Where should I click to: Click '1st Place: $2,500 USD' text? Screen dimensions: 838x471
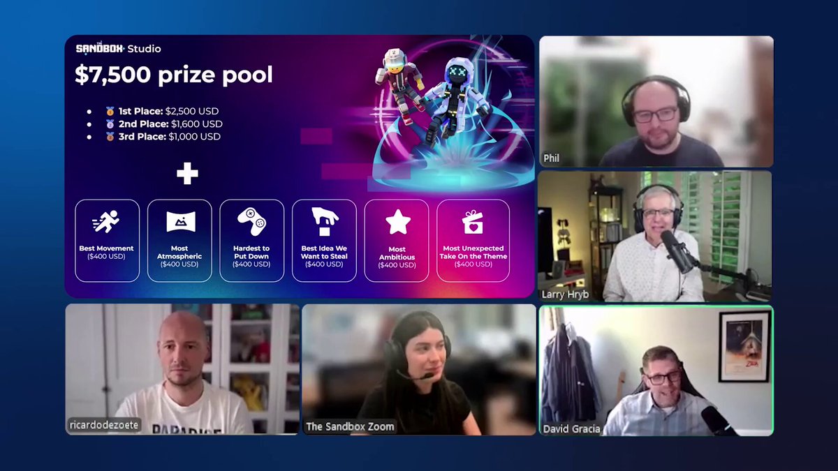point(168,111)
